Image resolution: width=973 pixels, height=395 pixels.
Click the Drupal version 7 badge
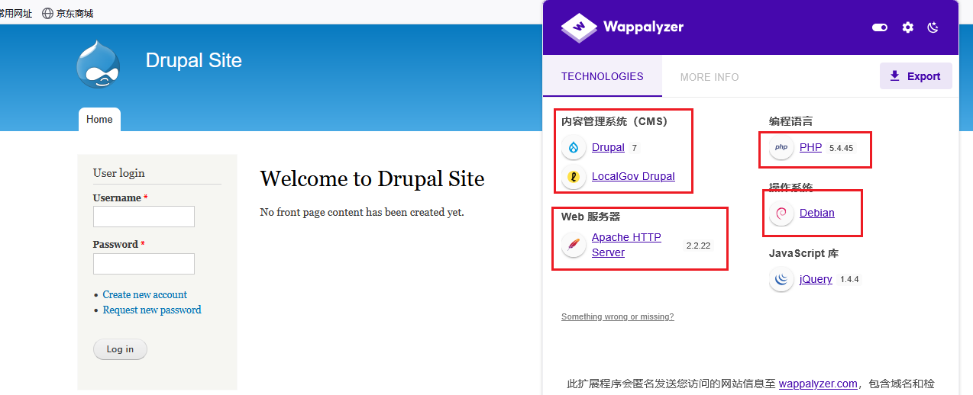[x=634, y=148]
